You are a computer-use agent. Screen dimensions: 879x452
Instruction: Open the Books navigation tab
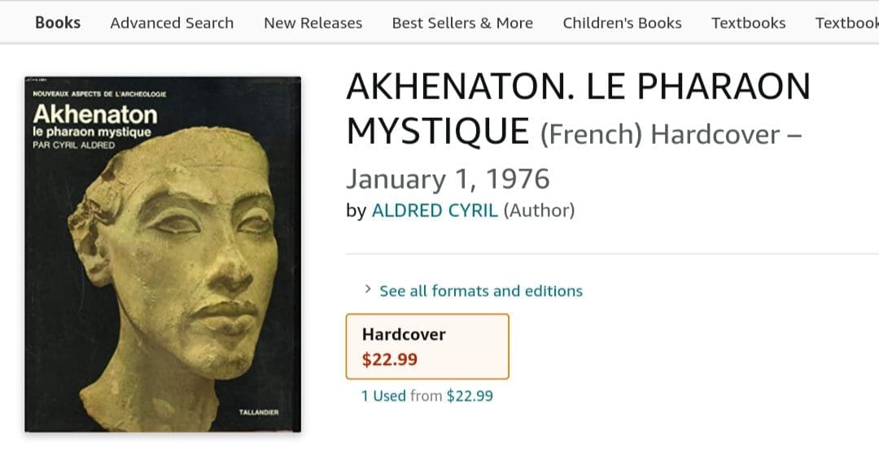pos(58,23)
